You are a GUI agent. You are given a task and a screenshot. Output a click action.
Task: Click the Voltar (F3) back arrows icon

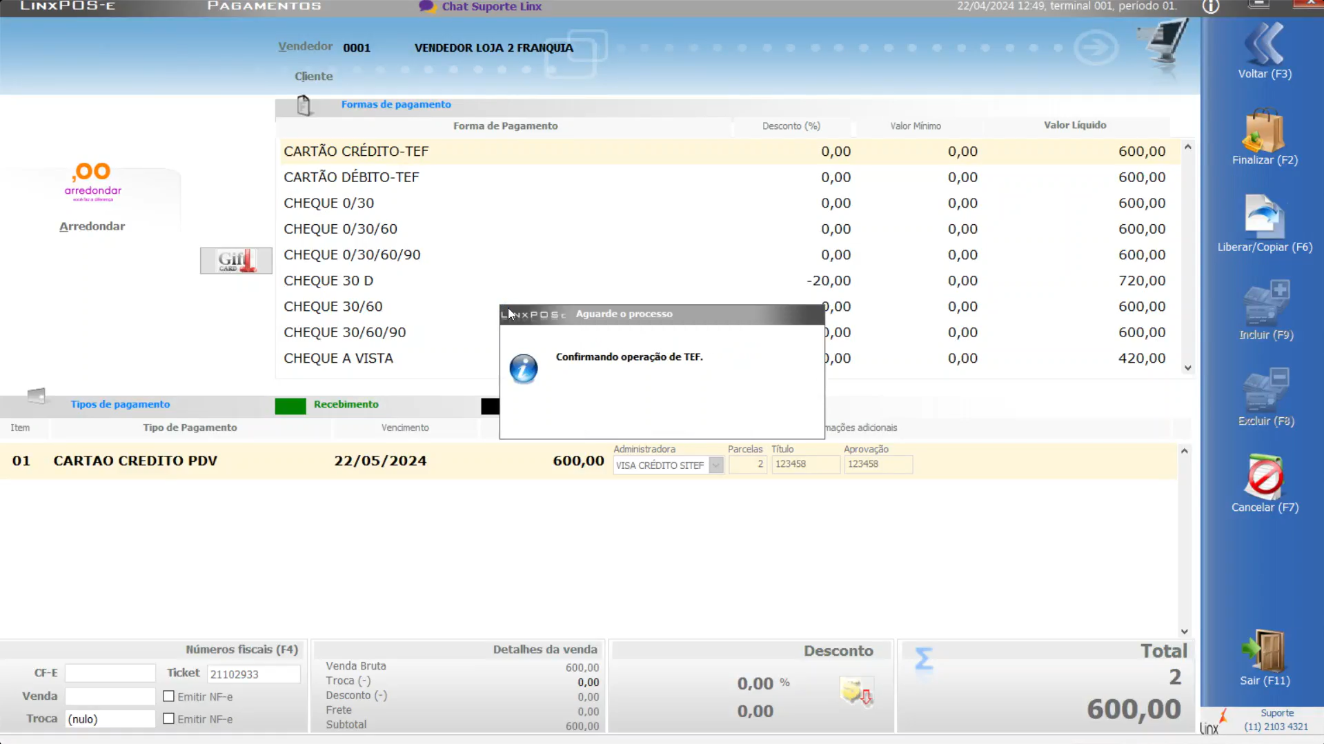point(1264,43)
